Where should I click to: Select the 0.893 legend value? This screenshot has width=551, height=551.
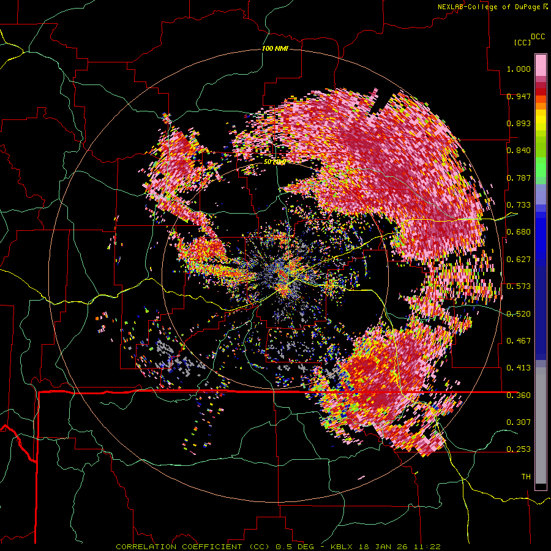[519, 123]
